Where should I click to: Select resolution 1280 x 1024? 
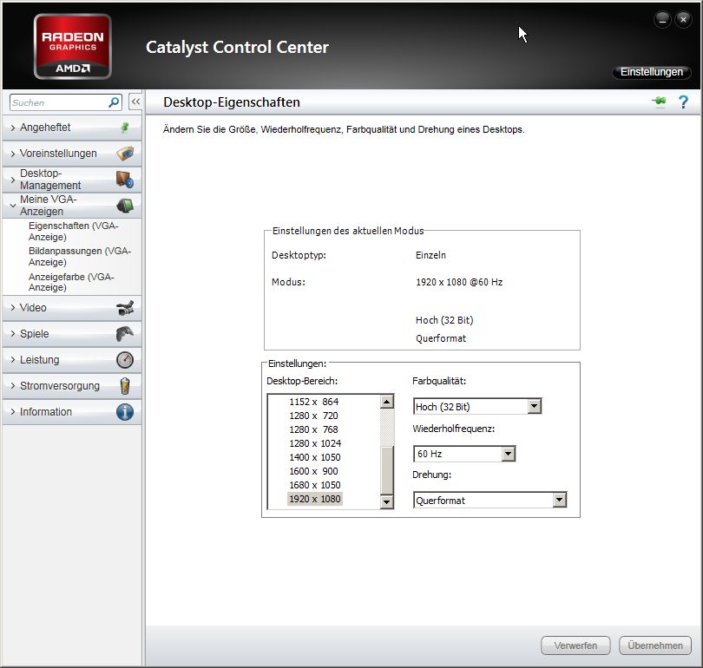coord(315,443)
